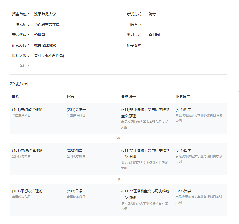This screenshot has width=239, height=224.
Task: Select the 业务课一 column header
Action: click(128, 97)
